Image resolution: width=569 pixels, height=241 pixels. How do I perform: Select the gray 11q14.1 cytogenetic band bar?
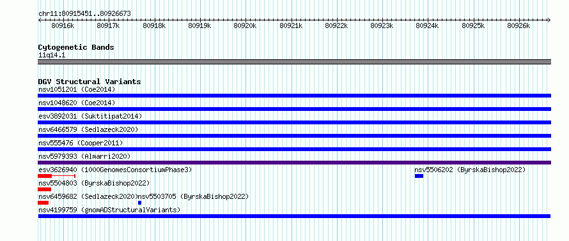coord(294,62)
